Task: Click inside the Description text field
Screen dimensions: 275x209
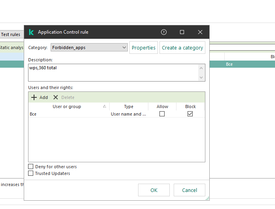Action: [113, 72]
